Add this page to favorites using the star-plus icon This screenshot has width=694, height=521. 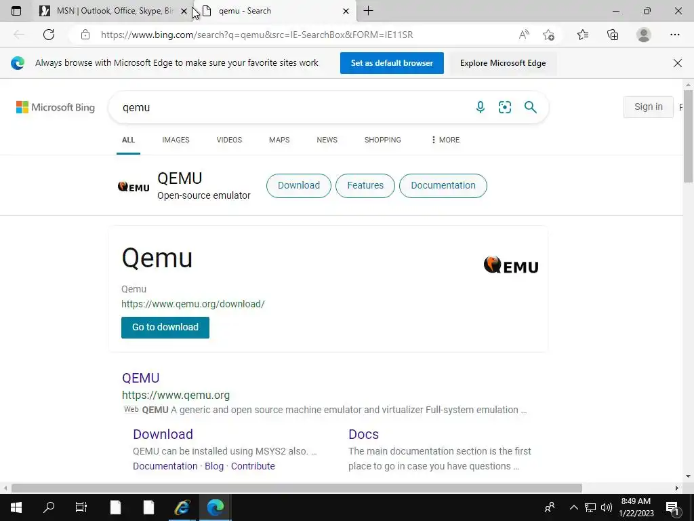[x=548, y=35]
